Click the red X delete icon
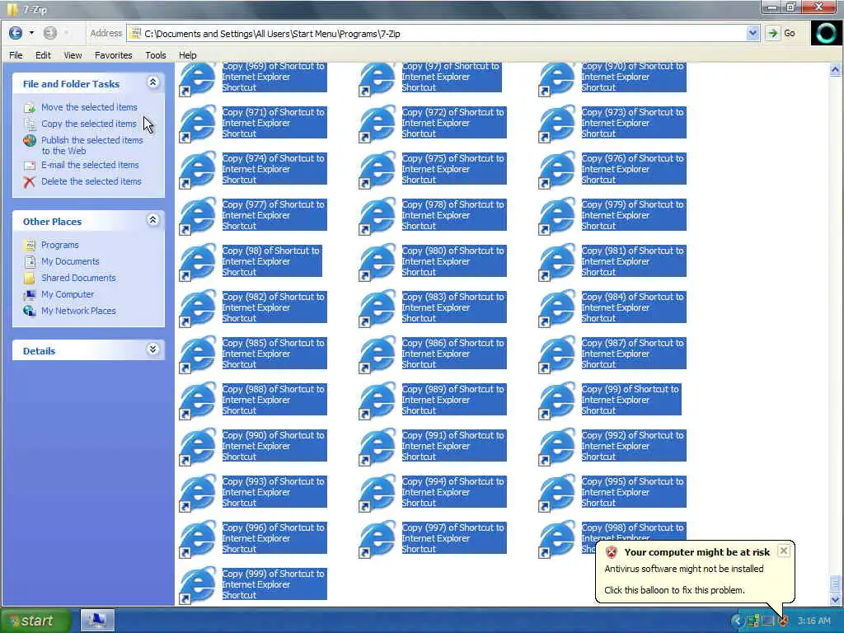This screenshot has width=844, height=633. tap(29, 182)
